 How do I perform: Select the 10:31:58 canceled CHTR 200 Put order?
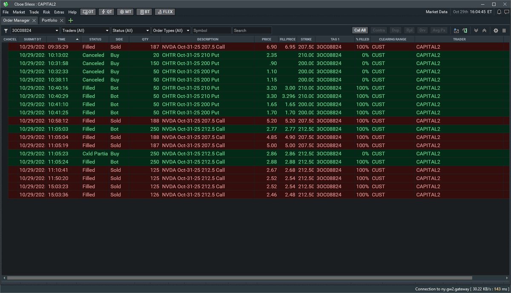pyautogui.click(x=255, y=63)
